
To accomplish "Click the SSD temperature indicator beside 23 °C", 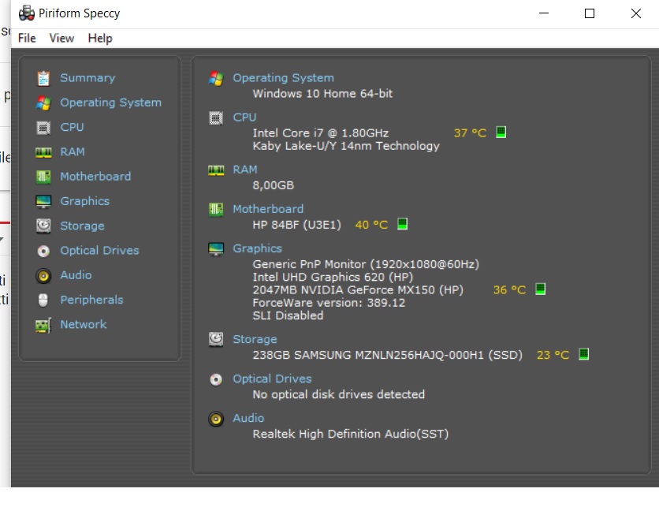I will (584, 354).
